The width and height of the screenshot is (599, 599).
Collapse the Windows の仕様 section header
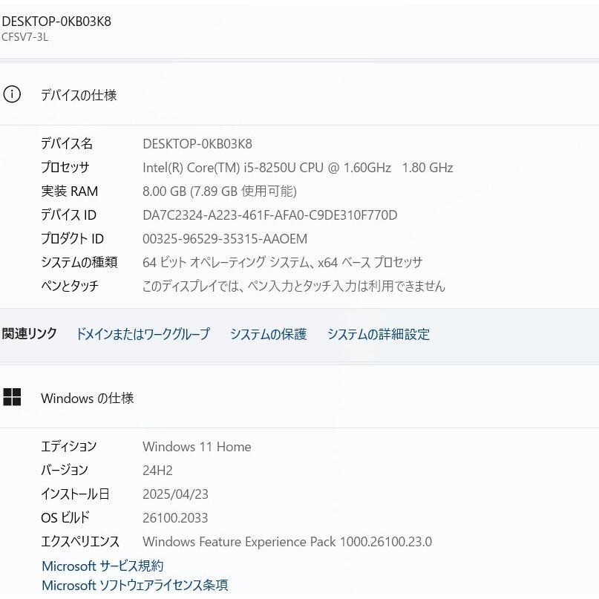(x=87, y=398)
